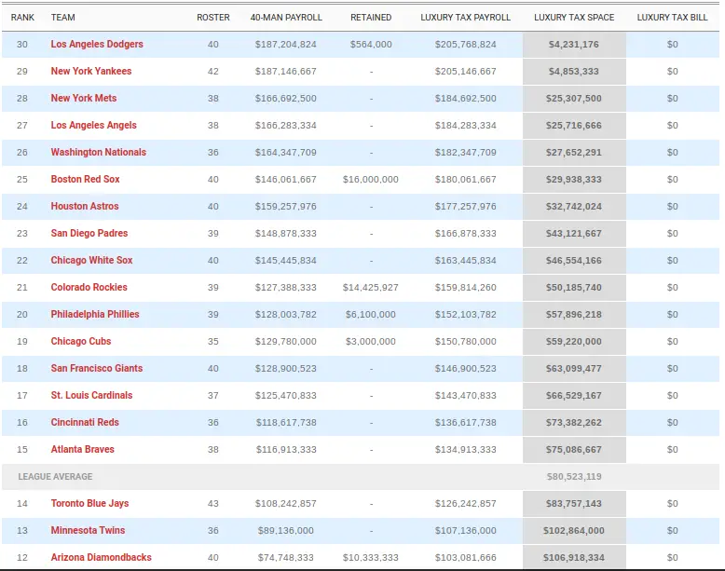
Task: Sort by the Retained column header
Action: 371,18
